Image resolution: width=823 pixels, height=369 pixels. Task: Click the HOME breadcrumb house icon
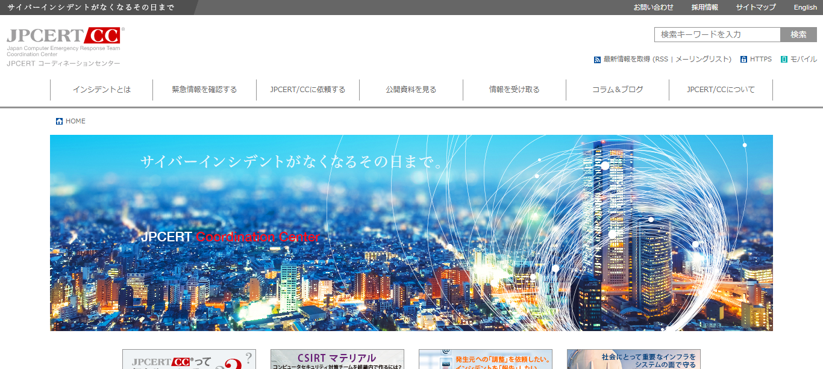click(59, 122)
